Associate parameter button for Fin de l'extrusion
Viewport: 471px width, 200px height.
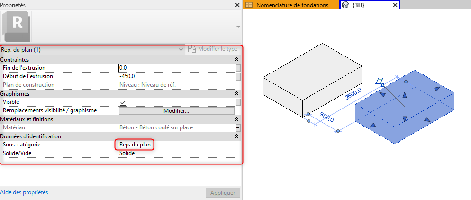pyautogui.click(x=238, y=68)
